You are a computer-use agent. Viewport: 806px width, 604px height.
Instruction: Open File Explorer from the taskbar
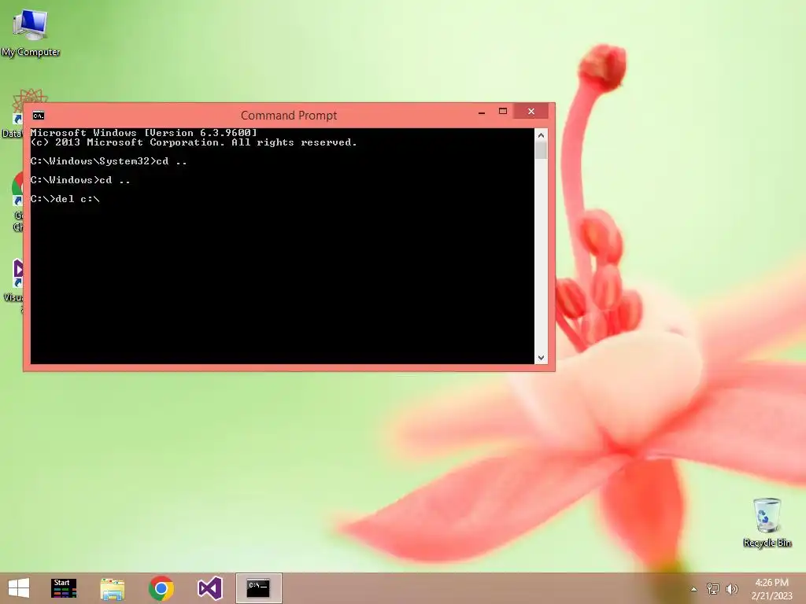pos(112,588)
